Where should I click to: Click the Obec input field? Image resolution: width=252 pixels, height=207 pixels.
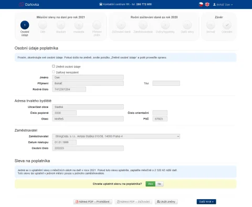pos(88,119)
